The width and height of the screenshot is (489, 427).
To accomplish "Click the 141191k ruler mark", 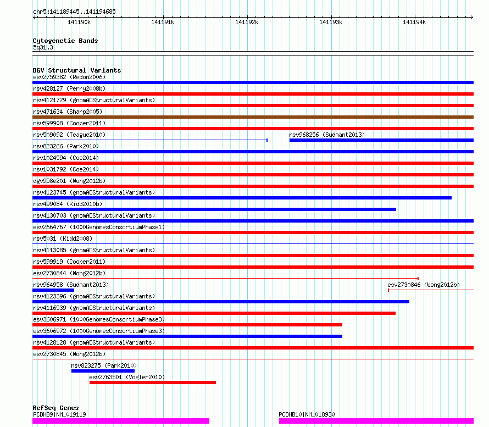I will [163, 22].
